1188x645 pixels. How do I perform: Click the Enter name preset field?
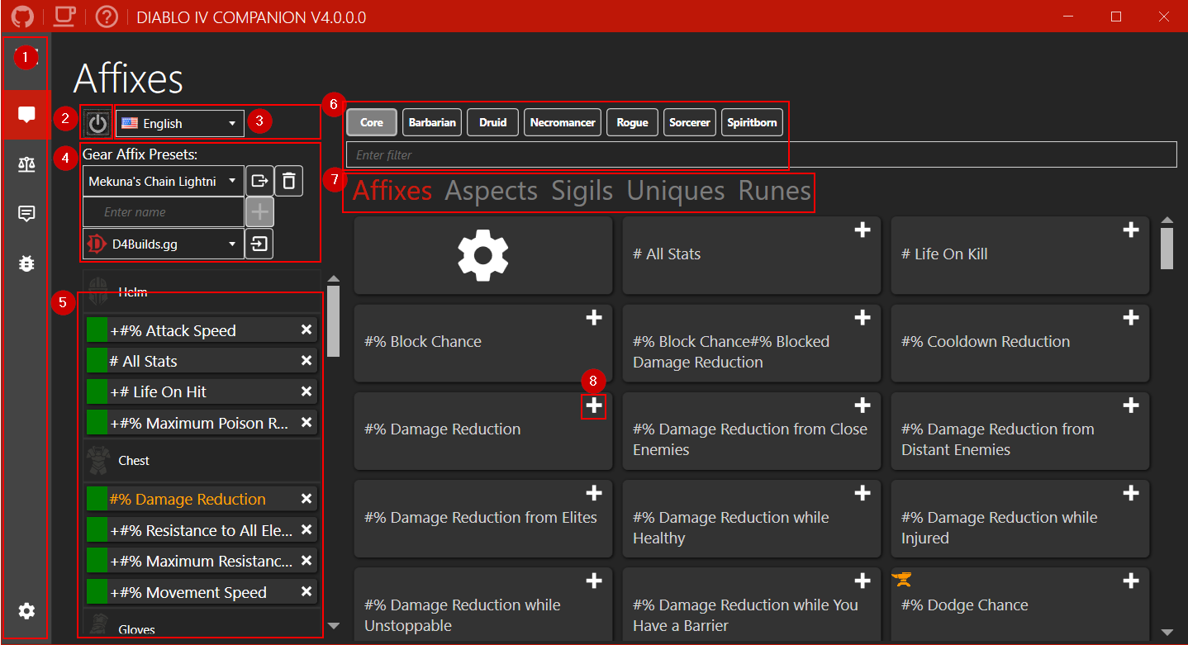[x=164, y=212]
